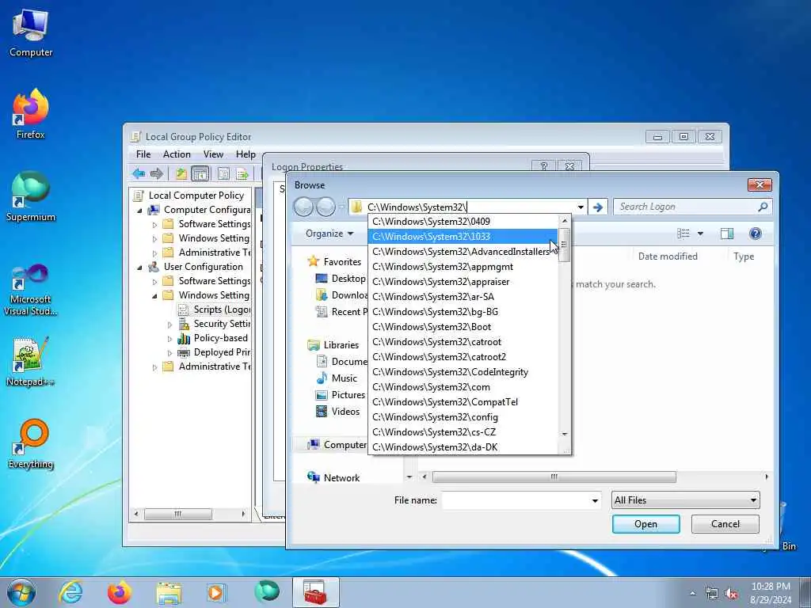Click the Search Logon input field
This screenshot has width=811, height=608.
tap(687, 207)
